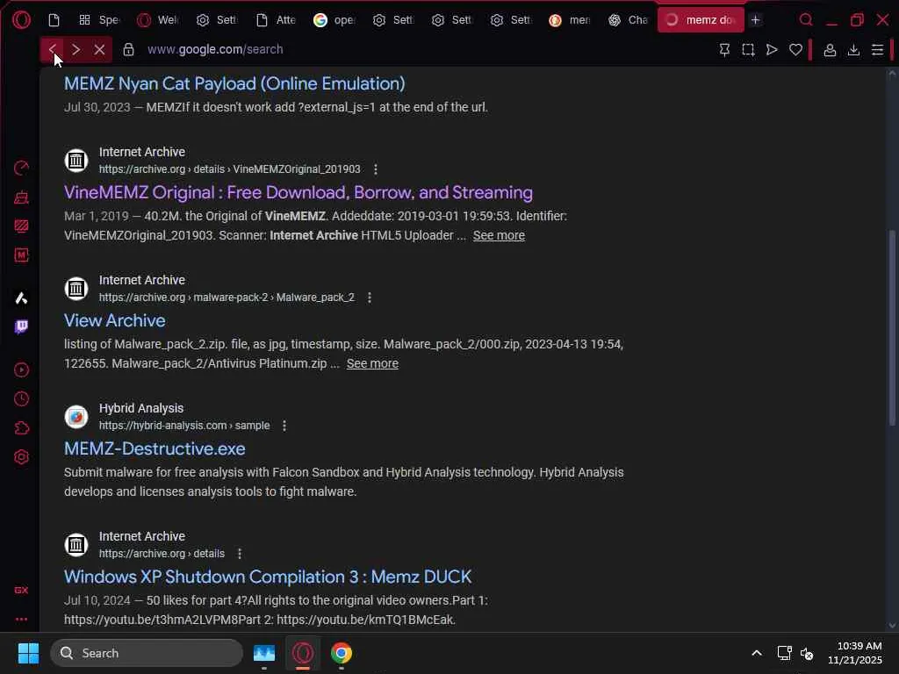Switch to the Google 'ope' tab
Image resolution: width=899 pixels, height=674 pixels.
(x=334, y=20)
